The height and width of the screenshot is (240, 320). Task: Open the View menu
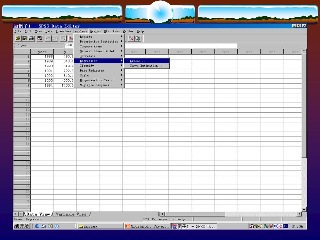pyautogui.click(x=39, y=31)
